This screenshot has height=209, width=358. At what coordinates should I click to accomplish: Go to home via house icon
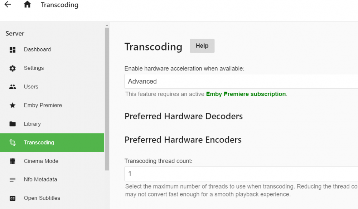coord(27,4)
